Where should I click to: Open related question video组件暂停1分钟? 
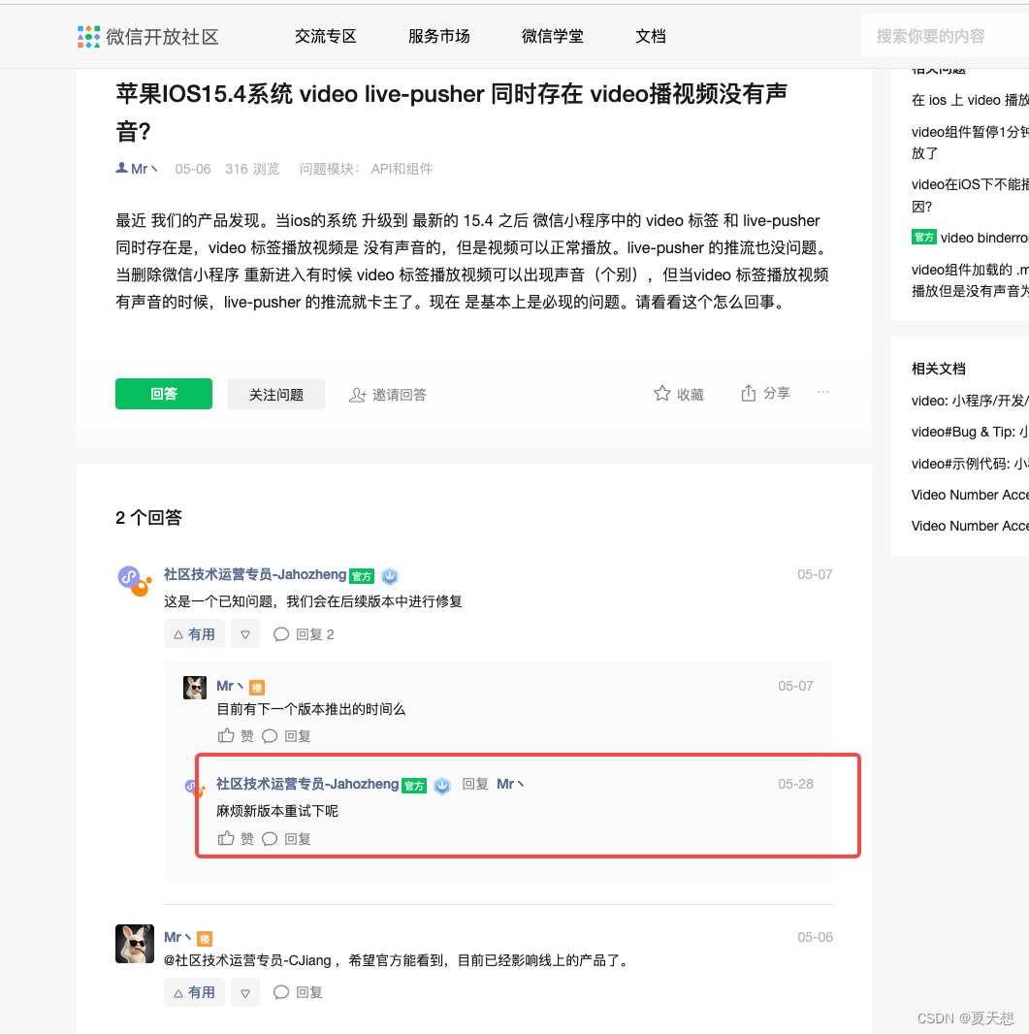(x=970, y=143)
